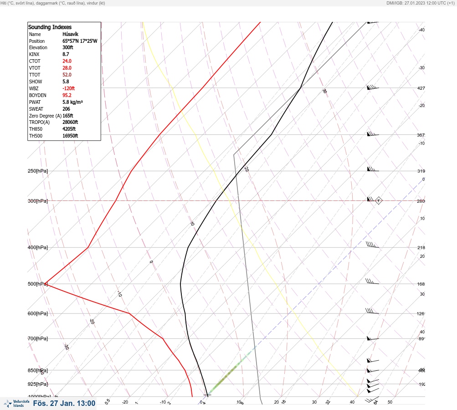Click the 600[hPa] pressure label
The image size is (457, 410).
[38, 313]
